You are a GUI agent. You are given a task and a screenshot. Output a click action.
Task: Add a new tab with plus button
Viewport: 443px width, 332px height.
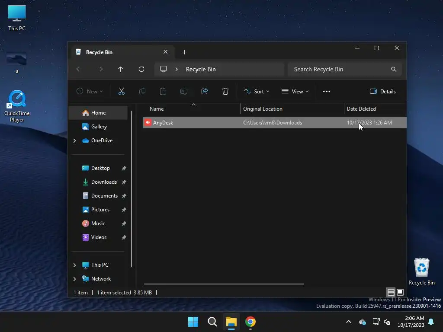pos(184,52)
